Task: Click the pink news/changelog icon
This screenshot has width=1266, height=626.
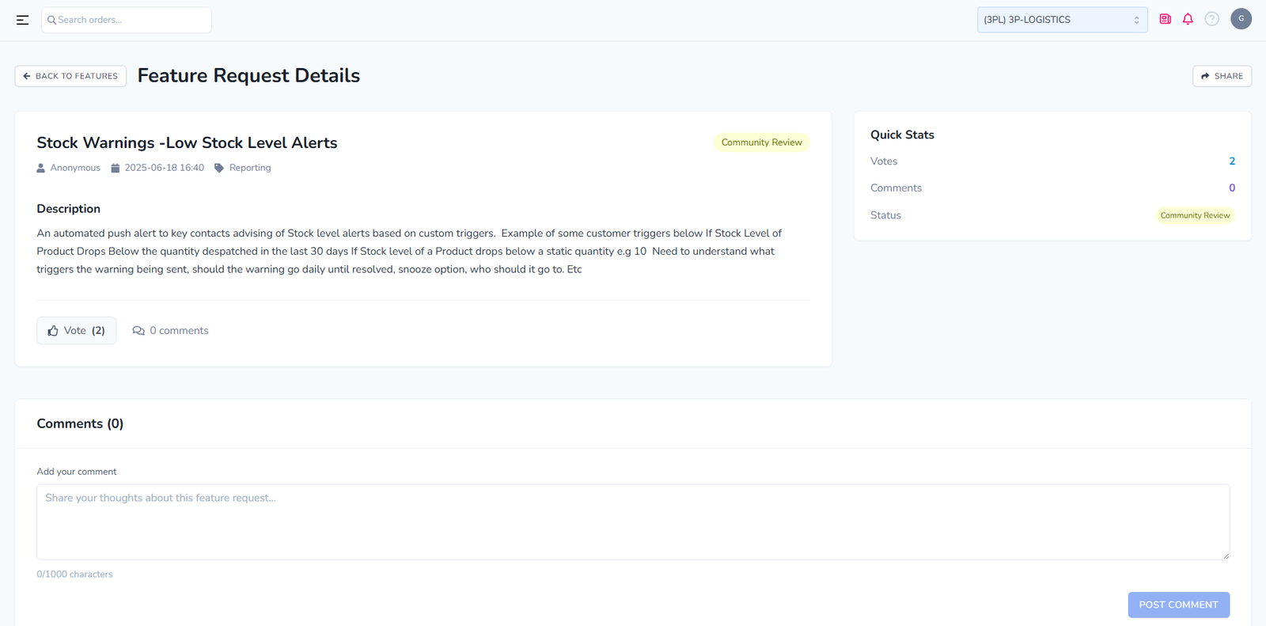Action: click(x=1165, y=19)
